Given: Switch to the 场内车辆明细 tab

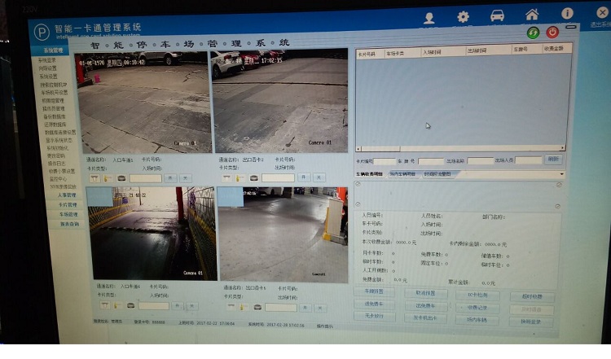Looking at the screenshot, I should point(402,174).
